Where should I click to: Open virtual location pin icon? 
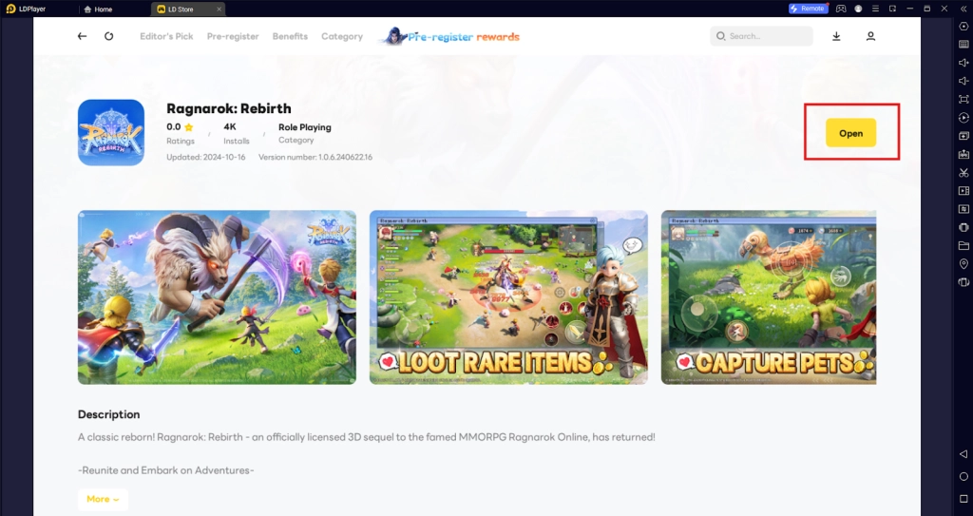click(963, 264)
